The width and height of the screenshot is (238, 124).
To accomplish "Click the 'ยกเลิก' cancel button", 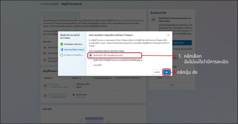I will (x=157, y=72).
